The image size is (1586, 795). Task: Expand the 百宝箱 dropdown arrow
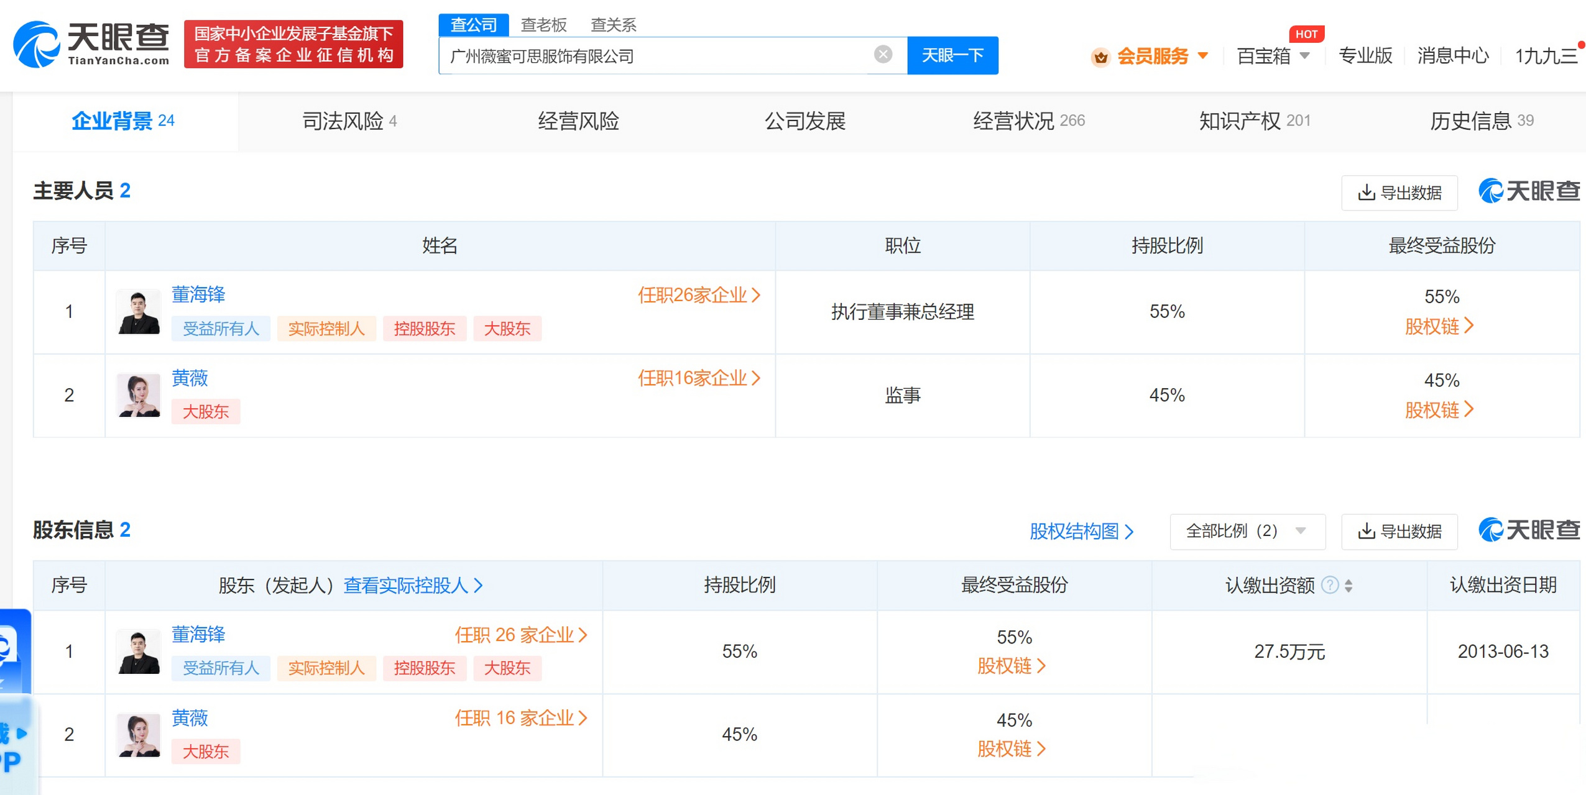click(1305, 56)
